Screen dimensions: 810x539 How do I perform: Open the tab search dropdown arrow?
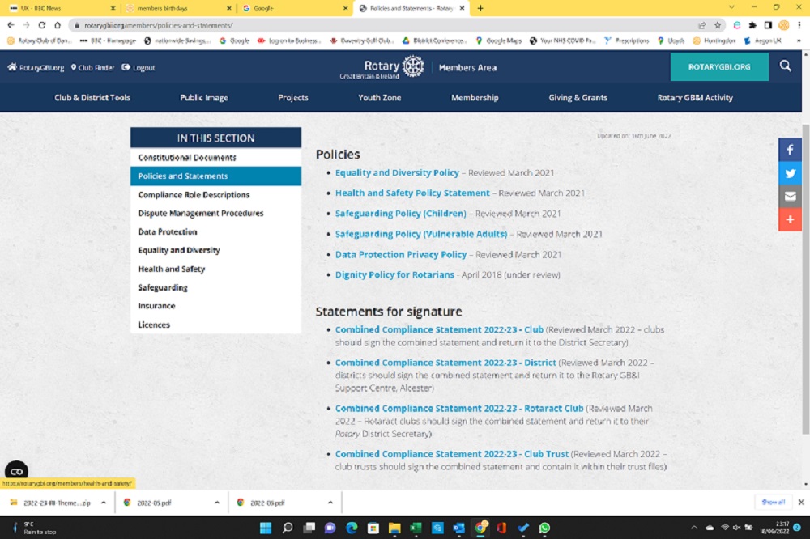pyautogui.click(x=731, y=7)
